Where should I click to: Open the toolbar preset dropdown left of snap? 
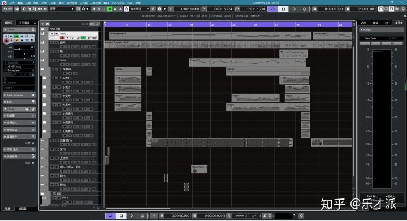62,9
